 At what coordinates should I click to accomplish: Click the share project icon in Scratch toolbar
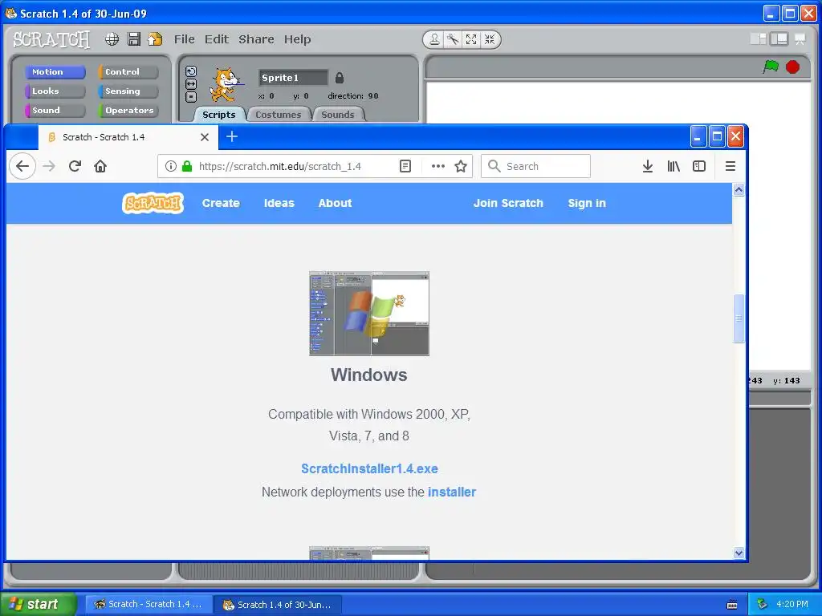(155, 39)
